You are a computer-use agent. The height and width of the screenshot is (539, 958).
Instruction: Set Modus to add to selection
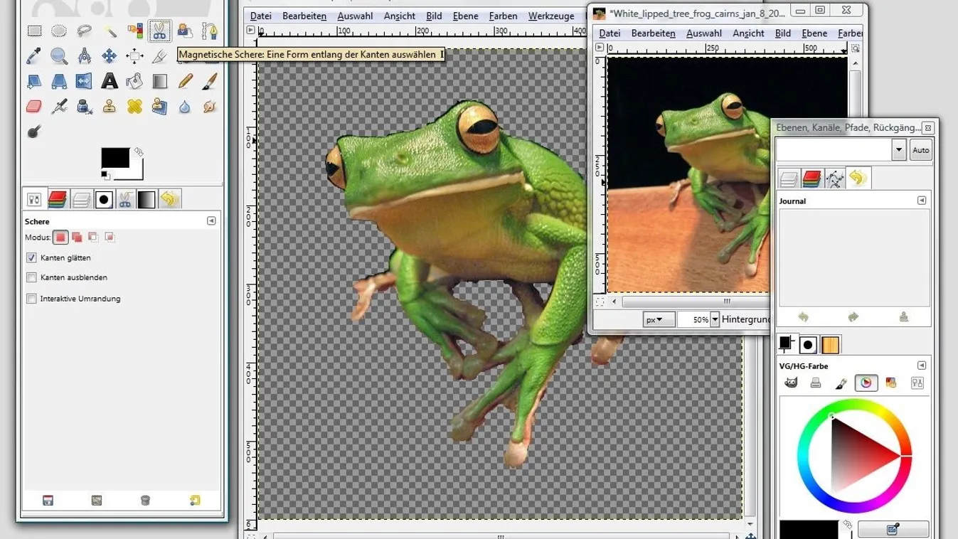tap(77, 238)
